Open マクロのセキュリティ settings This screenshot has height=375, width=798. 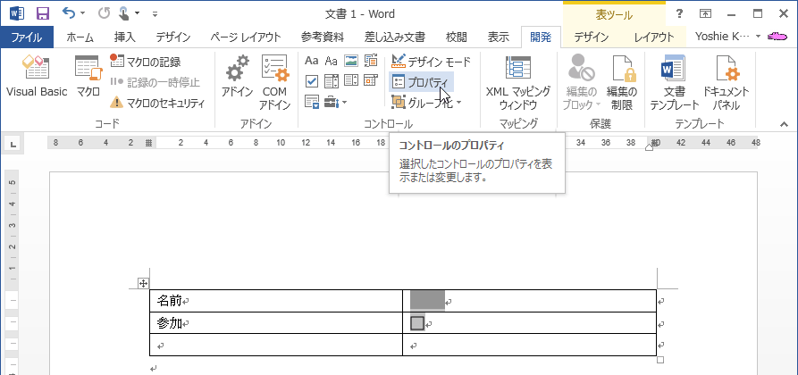157,103
